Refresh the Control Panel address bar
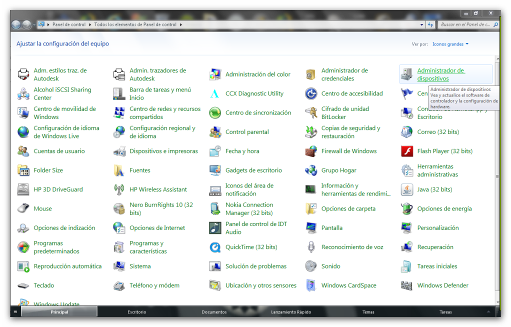This screenshot has width=511, height=327. point(430,25)
